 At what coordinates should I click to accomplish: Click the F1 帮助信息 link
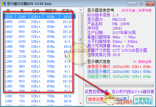tap(142, 62)
